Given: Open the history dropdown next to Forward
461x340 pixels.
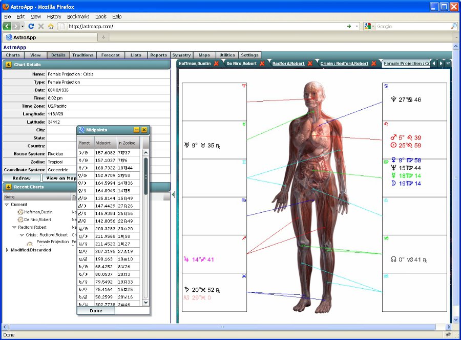Looking at the screenshot, I should pyautogui.click(x=23, y=26).
